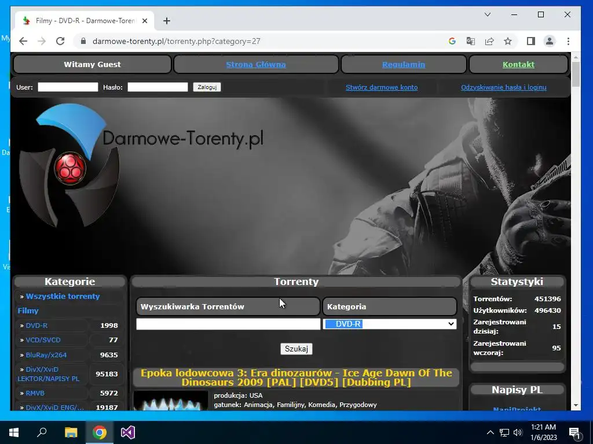This screenshot has width=593, height=444.
Task: Click the Witamy Guest header box
Action: (92, 65)
